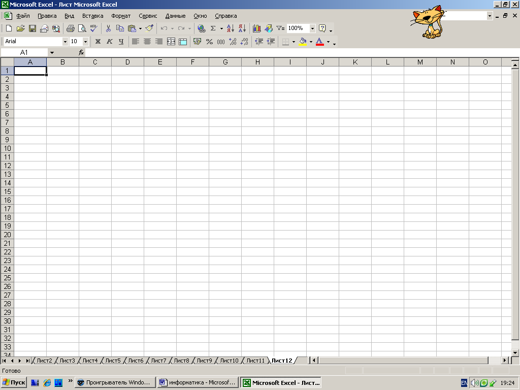Image resolution: width=520 pixels, height=390 pixels.
Task: Click the Open file folder icon
Action: click(x=20, y=28)
